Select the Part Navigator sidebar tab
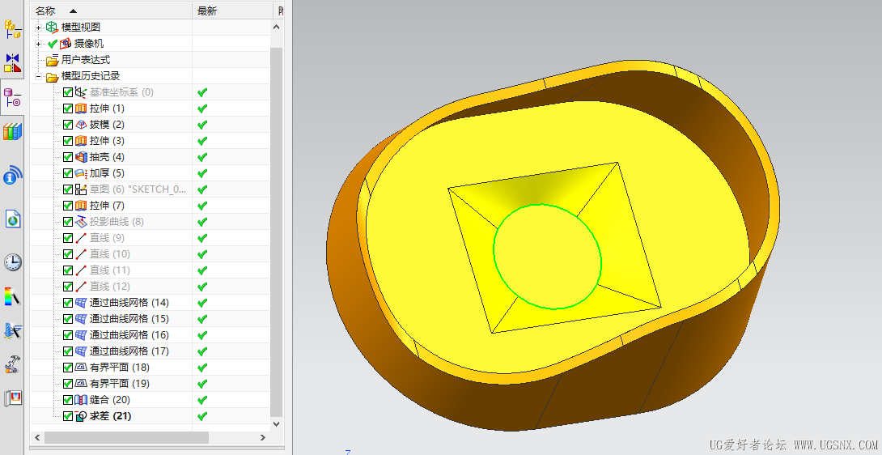This screenshot has width=882, height=455. [12, 97]
